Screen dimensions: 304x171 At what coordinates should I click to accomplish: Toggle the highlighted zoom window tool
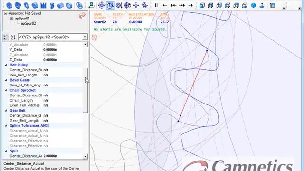point(110,5)
